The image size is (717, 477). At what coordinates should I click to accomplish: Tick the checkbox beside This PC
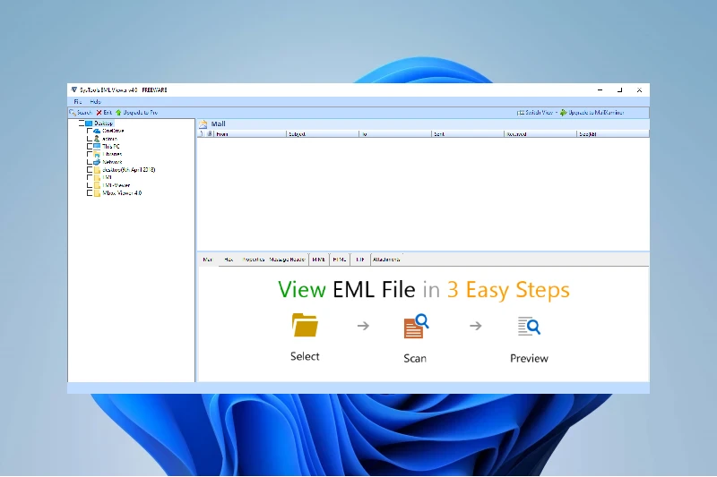[90, 147]
